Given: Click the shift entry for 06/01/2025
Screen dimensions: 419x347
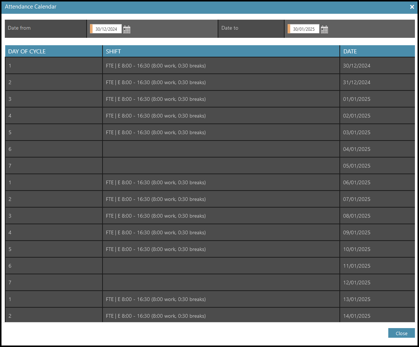Looking at the screenshot, I should click(x=155, y=183).
